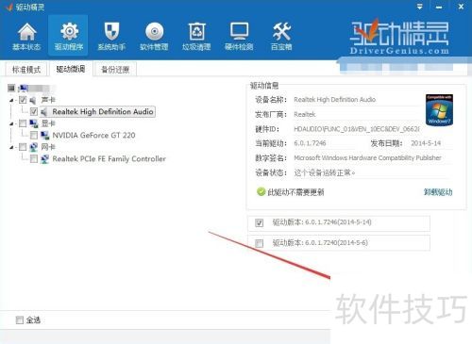
Task: Check driver version 6.0.1.7240 checkbox
Action: 259,243
